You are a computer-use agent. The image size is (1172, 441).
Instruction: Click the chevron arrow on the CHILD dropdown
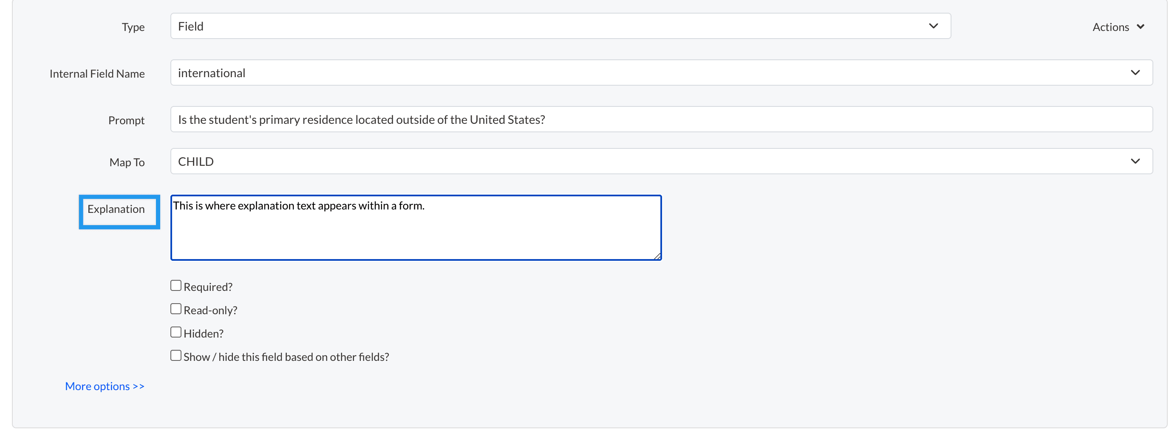1135,162
